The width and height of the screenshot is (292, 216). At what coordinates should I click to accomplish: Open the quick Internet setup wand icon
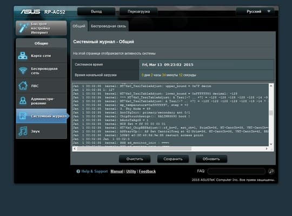pos(23,28)
